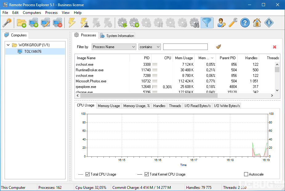Click the Mem column sort arrow header

tap(205, 58)
